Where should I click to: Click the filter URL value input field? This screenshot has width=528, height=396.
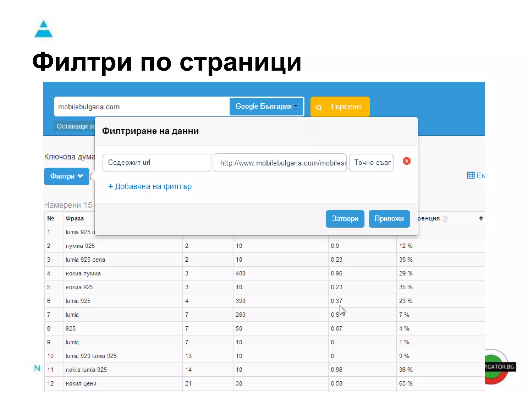click(280, 163)
